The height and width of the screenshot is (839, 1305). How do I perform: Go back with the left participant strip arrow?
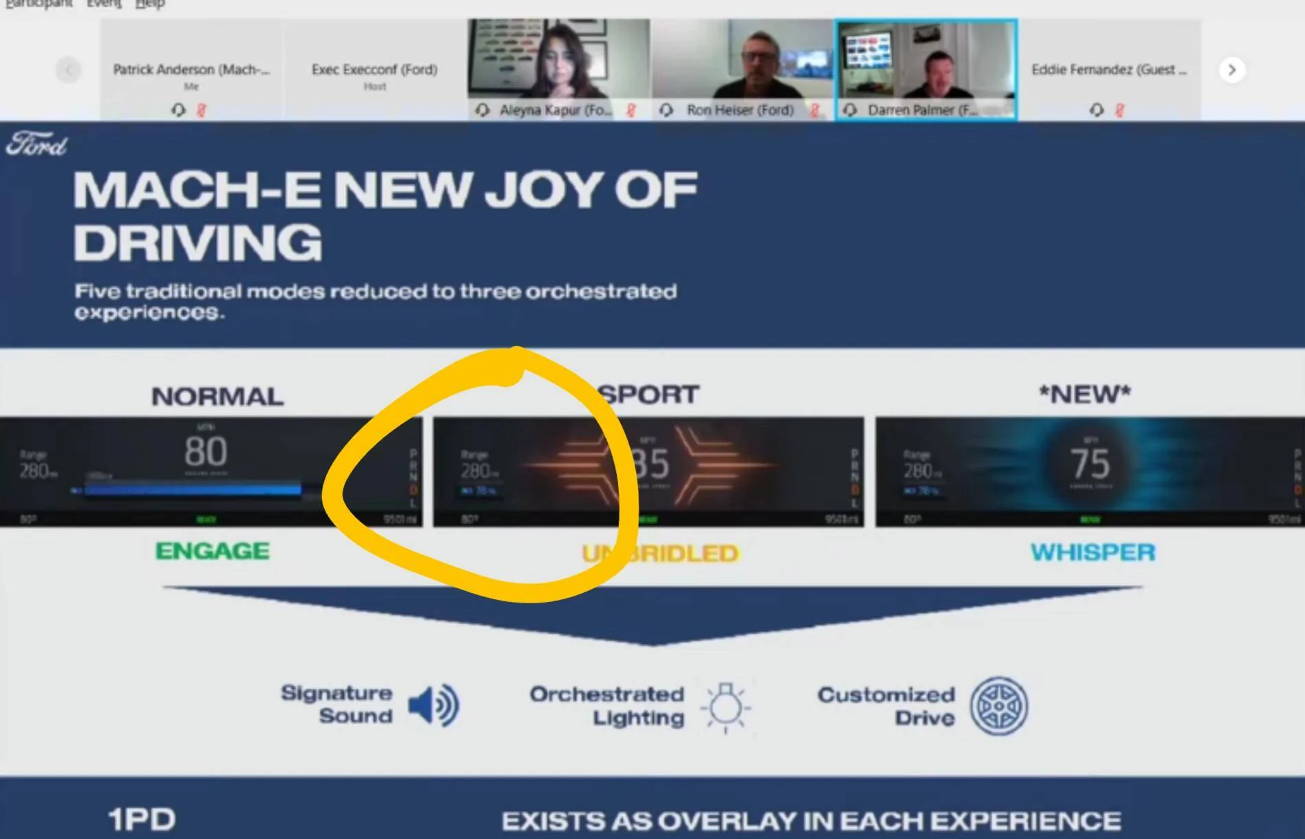pyautogui.click(x=69, y=70)
